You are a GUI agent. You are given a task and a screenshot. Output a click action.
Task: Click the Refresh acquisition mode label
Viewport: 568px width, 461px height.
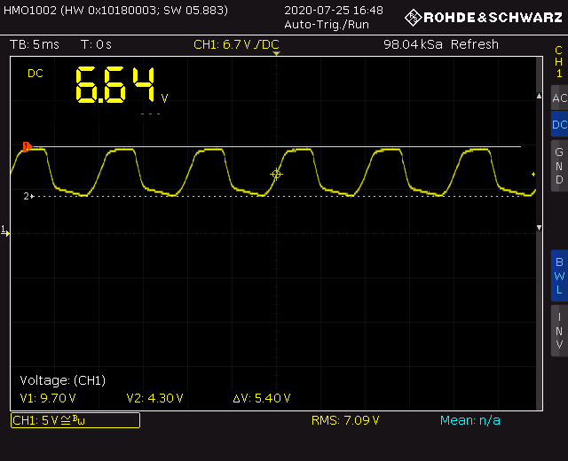[x=475, y=44]
